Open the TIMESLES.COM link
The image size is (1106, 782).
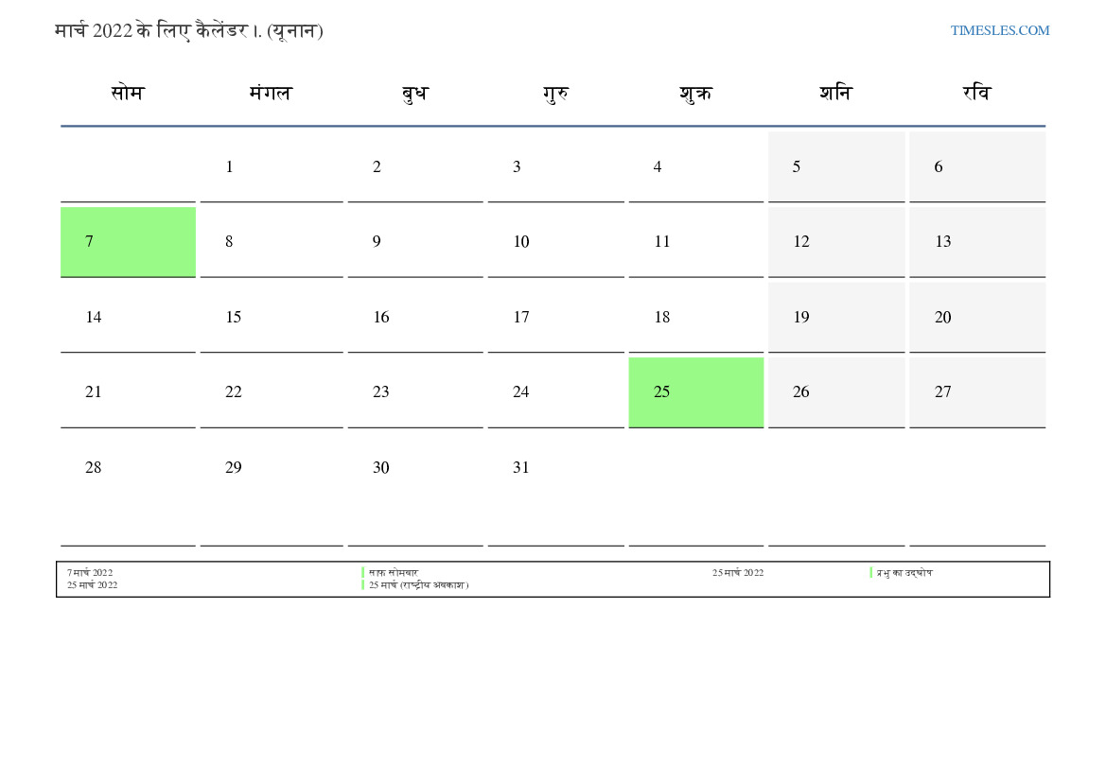[999, 30]
